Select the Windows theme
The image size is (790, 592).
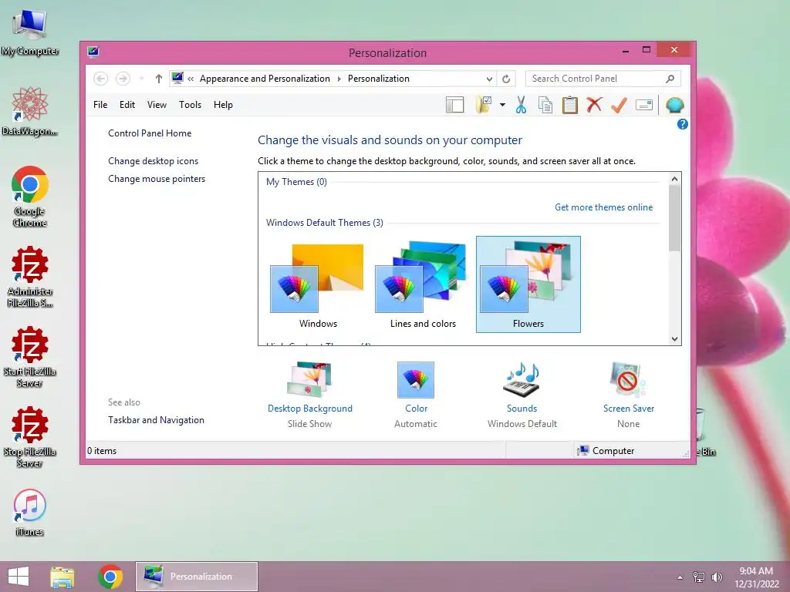click(x=317, y=285)
